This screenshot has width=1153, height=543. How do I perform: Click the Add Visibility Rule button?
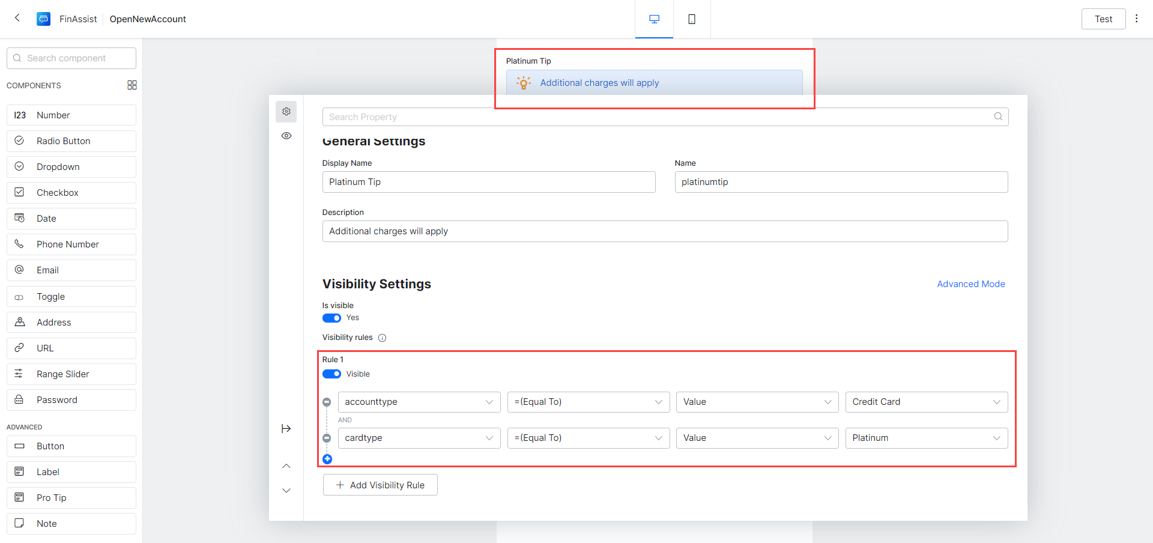(x=380, y=485)
